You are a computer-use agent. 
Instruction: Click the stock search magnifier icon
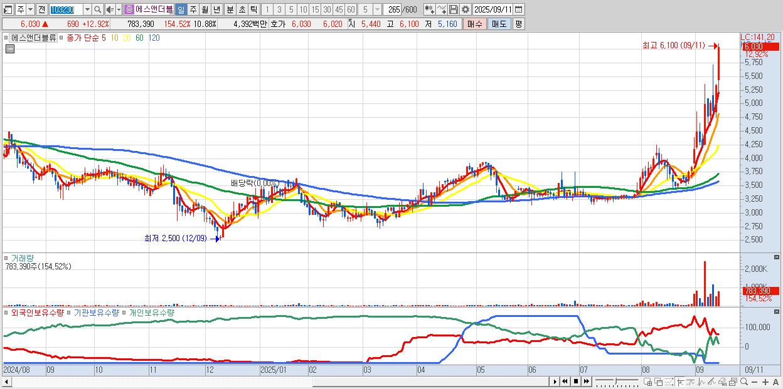pyautogui.click(x=97, y=9)
